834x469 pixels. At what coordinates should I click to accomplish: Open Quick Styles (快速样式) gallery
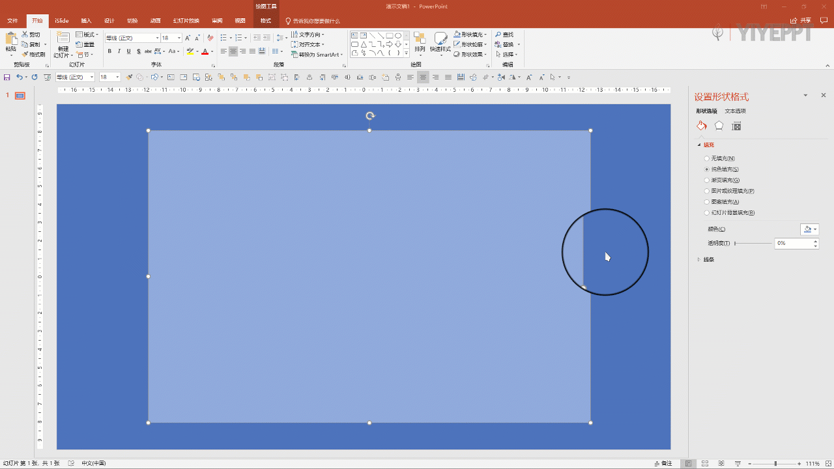click(440, 42)
